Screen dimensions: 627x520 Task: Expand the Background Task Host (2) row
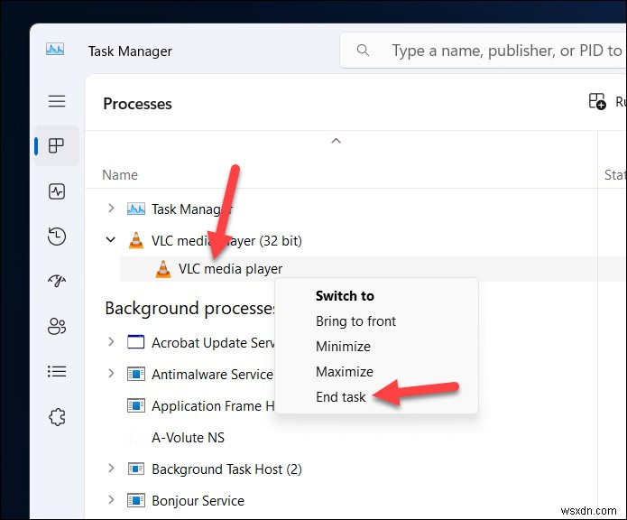[x=111, y=469]
